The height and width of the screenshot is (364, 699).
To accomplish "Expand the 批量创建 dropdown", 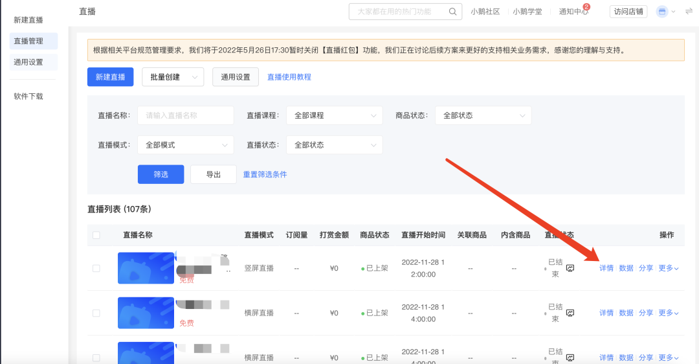I will tap(173, 77).
